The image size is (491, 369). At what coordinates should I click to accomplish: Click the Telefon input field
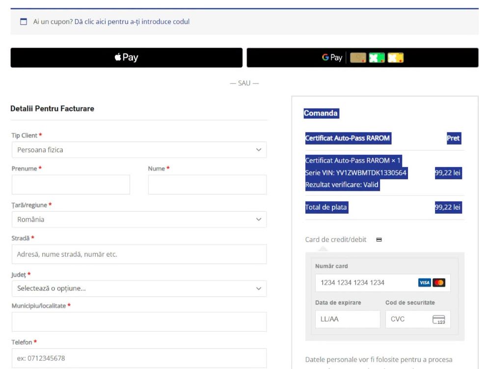tap(139, 358)
